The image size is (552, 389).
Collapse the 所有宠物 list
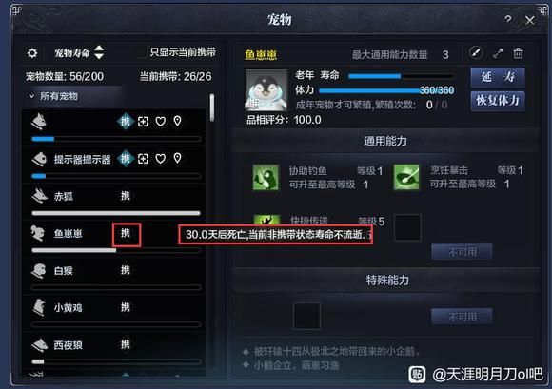(31, 96)
